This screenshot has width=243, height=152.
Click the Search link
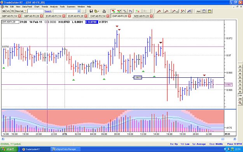(x=48, y=11)
